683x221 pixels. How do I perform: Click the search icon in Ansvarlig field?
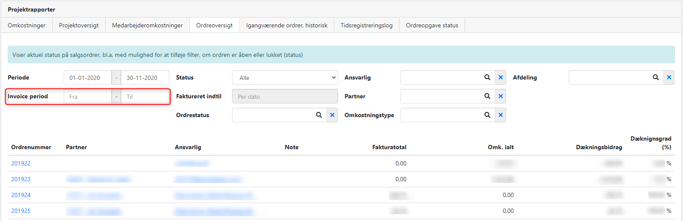(x=487, y=77)
